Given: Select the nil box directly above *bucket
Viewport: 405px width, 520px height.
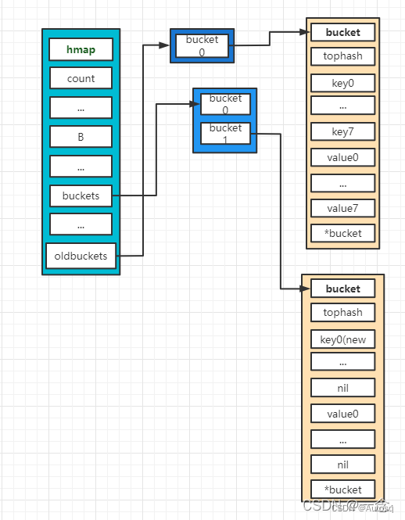Looking at the screenshot, I should tap(343, 464).
